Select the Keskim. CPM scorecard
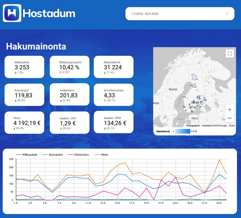 tap(114, 122)
